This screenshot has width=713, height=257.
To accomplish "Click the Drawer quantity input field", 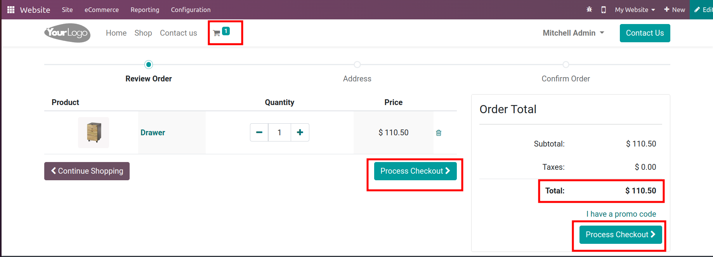I will (x=279, y=133).
